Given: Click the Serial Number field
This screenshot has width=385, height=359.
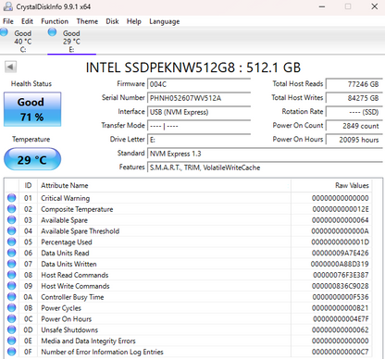Looking at the screenshot, I should (199, 98).
